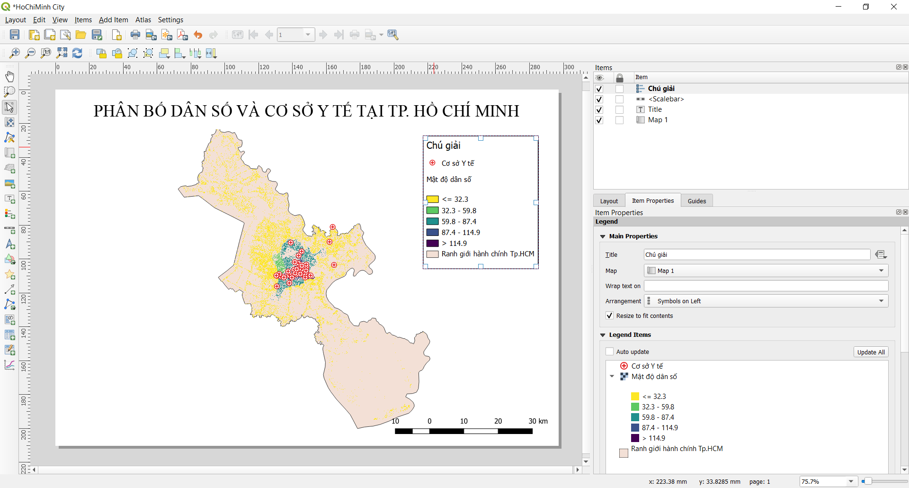Group selected items
Screen dimensions: 909x488
133,53
